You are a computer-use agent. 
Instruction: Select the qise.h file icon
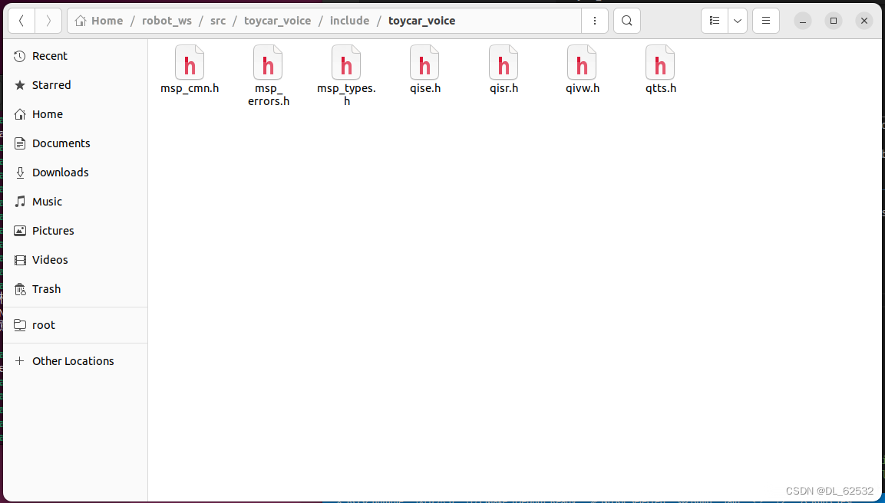tap(425, 62)
